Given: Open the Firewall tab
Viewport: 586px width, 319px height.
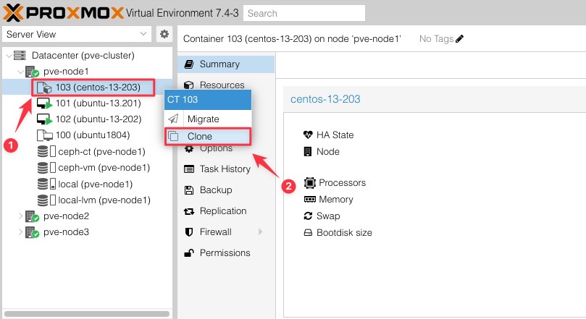Looking at the screenshot, I should [x=226, y=231].
